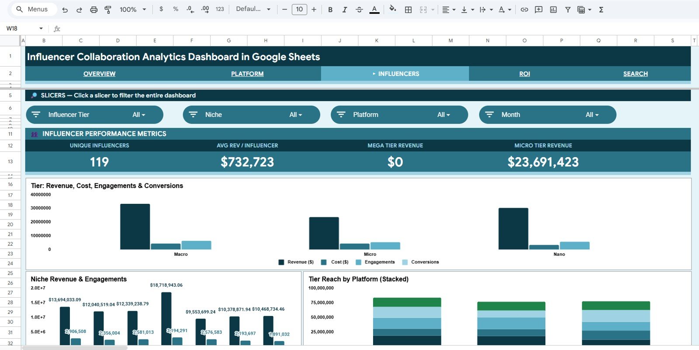Apply percent format icon
699x350 pixels.
tap(176, 9)
